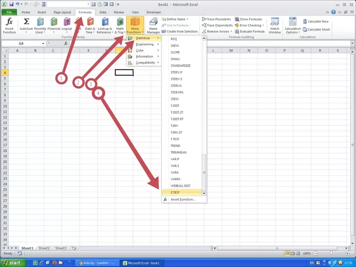Open the Calculation Options dropdown

coord(292,25)
